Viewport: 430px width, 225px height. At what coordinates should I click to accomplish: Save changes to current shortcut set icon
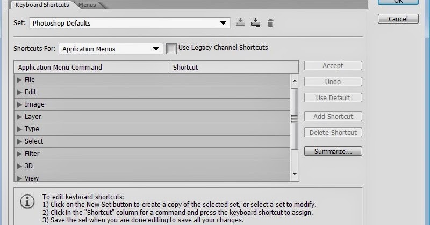(x=240, y=22)
